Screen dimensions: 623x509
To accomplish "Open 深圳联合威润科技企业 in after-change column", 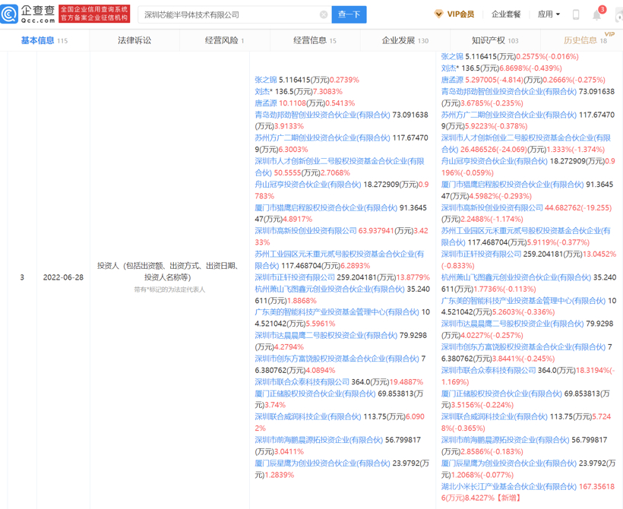I will [x=495, y=417].
